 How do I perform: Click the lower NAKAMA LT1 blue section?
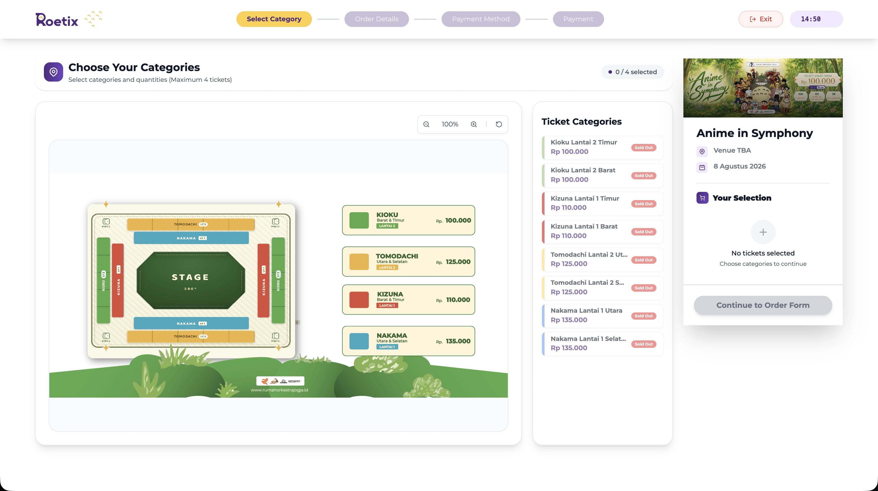coord(191,323)
